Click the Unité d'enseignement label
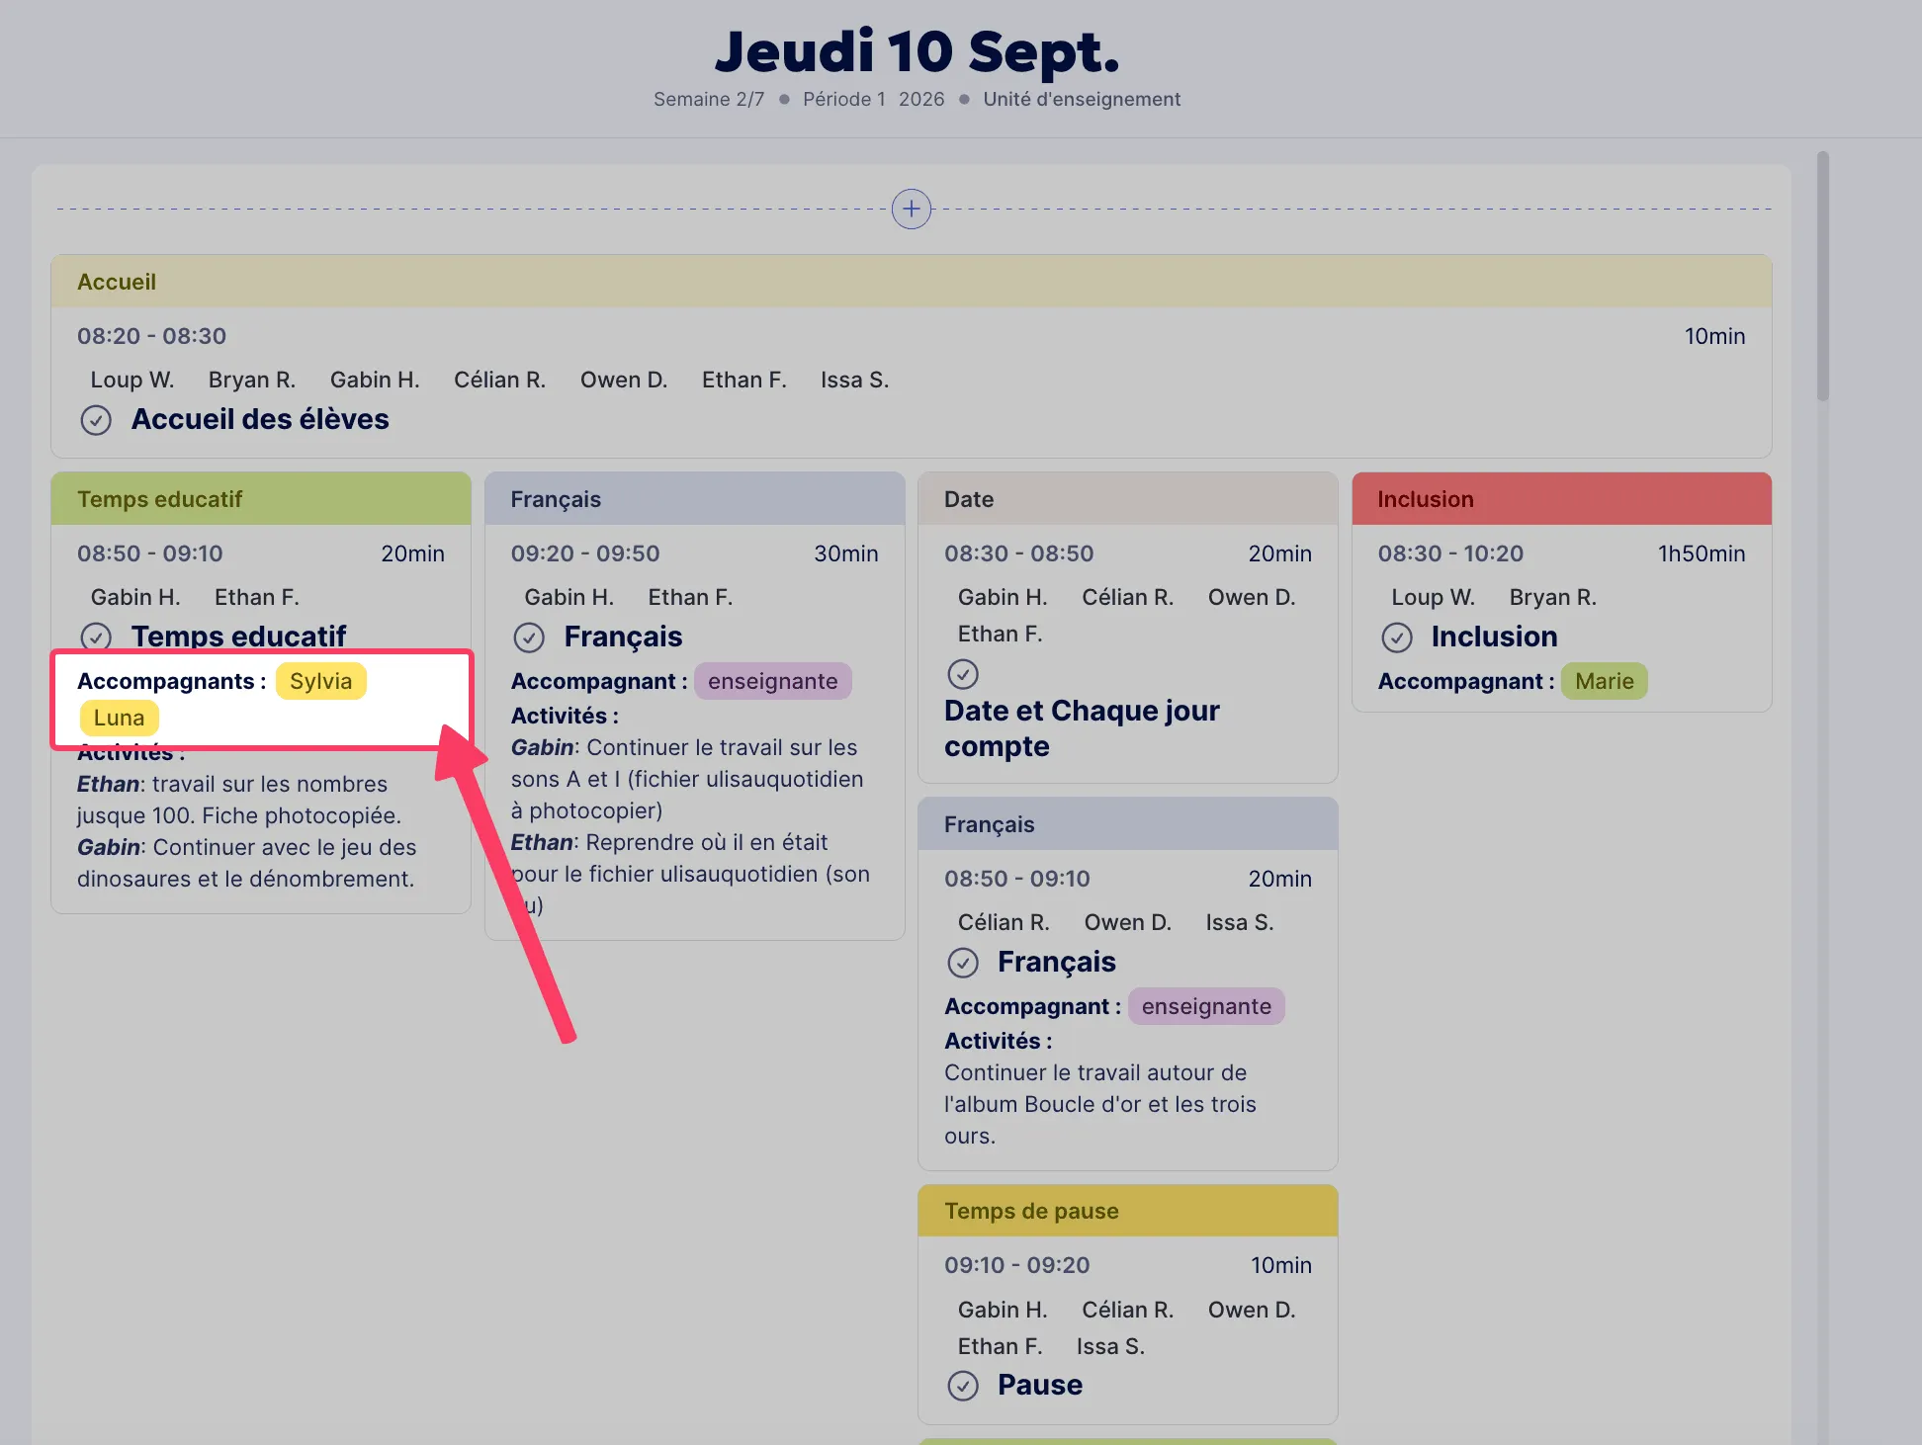 (x=1082, y=99)
